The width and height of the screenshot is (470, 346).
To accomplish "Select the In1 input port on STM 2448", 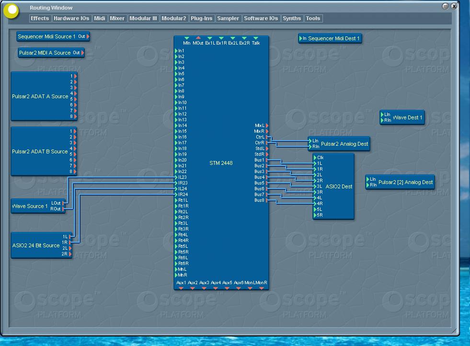I will [176, 51].
